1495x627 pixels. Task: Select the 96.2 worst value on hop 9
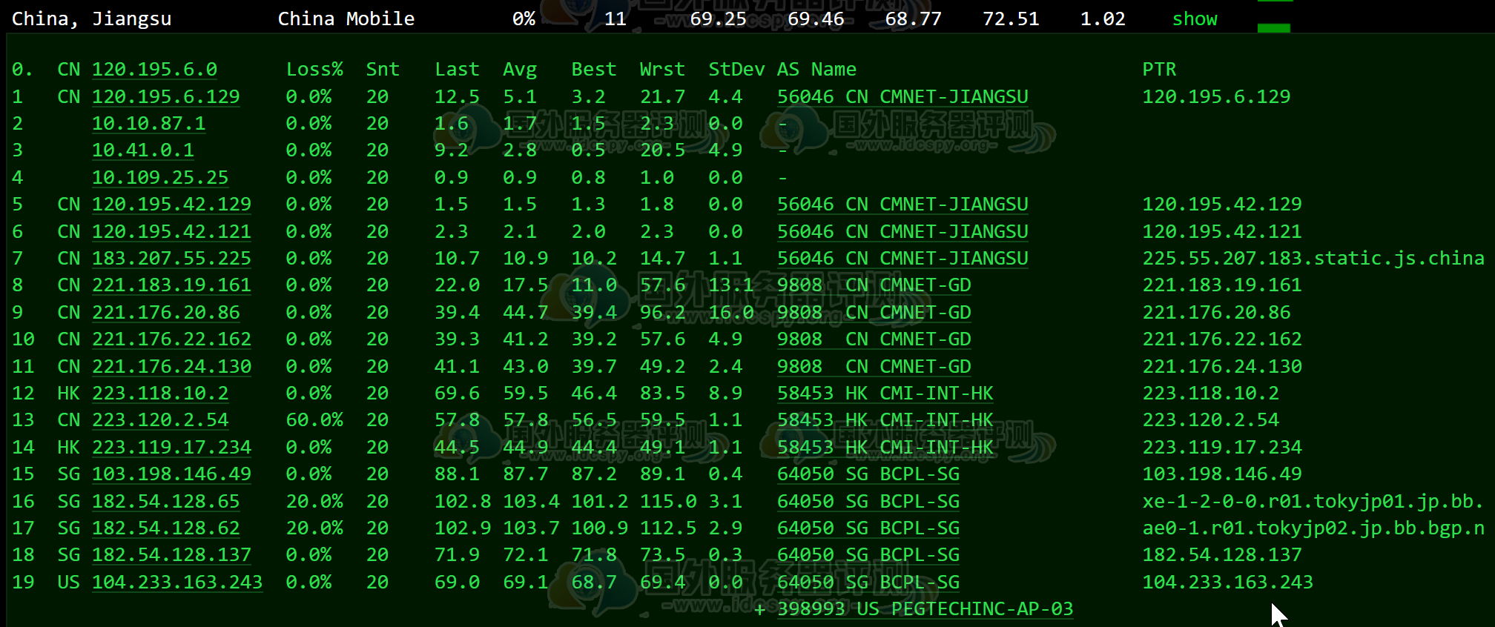(x=662, y=313)
